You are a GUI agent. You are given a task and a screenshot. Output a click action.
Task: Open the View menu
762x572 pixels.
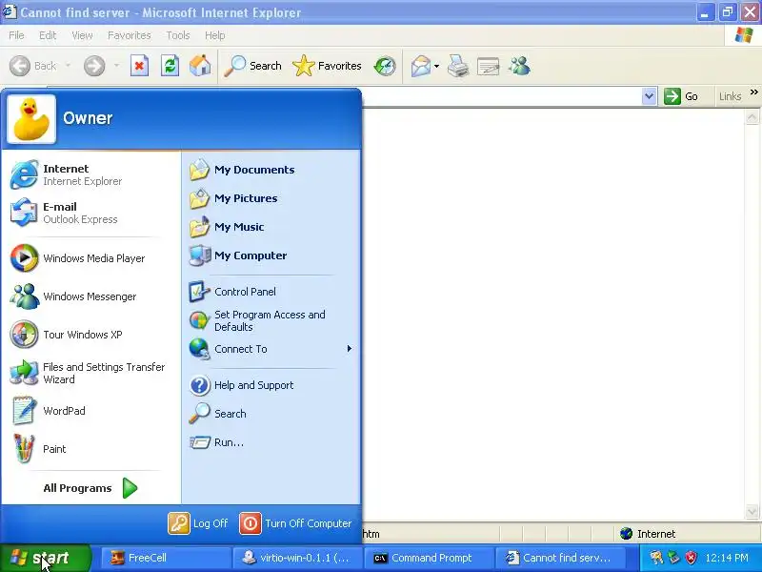point(82,35)
